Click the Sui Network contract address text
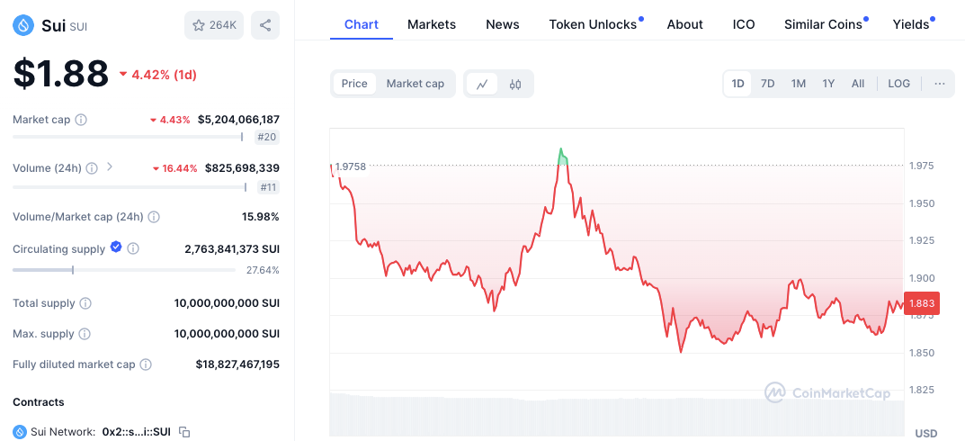Image resolution: width=965 pixels, height=441 pixels. click(136, 432)
